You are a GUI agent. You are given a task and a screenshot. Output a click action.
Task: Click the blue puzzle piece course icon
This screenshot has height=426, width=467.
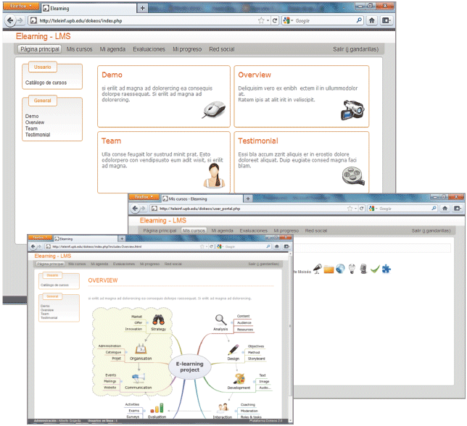click(x=387, y=270)
